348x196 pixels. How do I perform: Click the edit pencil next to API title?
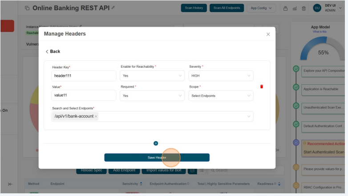tap(113, 8)
